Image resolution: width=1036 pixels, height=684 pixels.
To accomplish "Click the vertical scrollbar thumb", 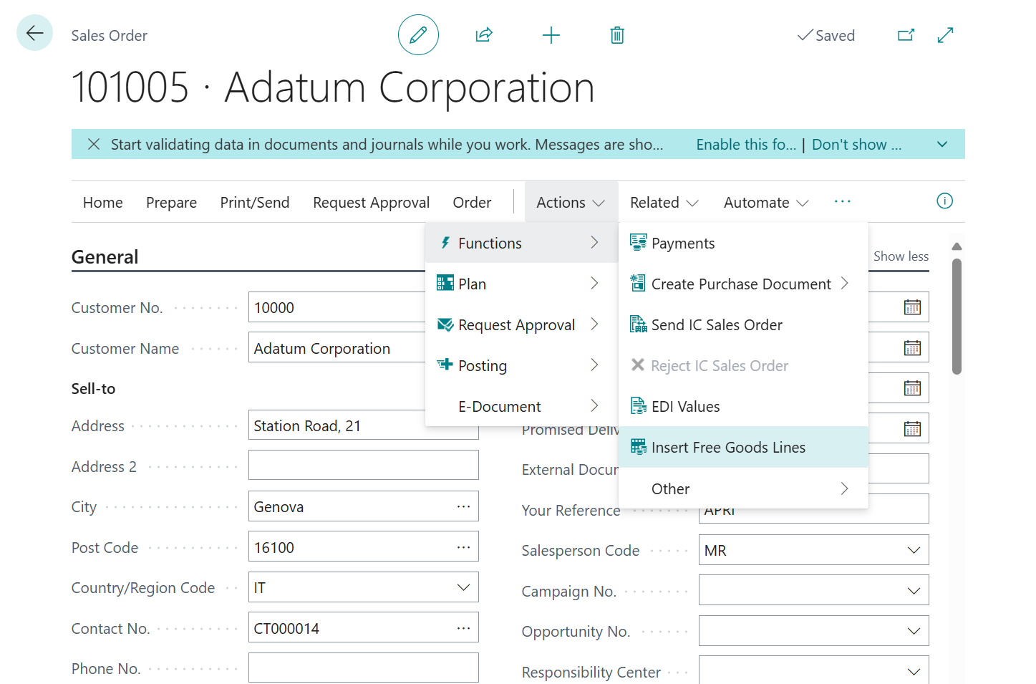I will 957,317.
